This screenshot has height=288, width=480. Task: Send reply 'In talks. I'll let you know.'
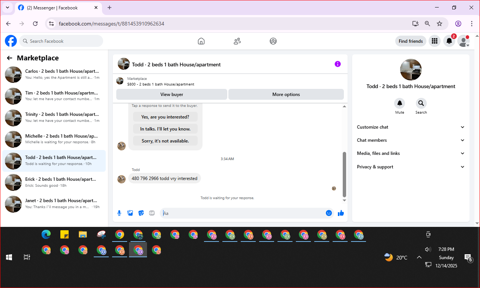[x=165, y=129]
